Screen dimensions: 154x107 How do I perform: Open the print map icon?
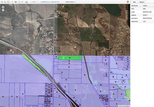[x=26, y=2]
